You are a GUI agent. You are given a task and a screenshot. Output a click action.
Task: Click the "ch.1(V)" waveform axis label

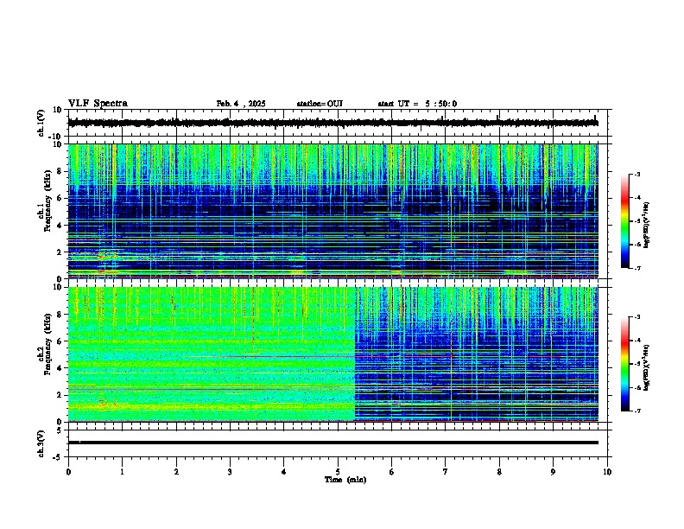tap(41, 123)
